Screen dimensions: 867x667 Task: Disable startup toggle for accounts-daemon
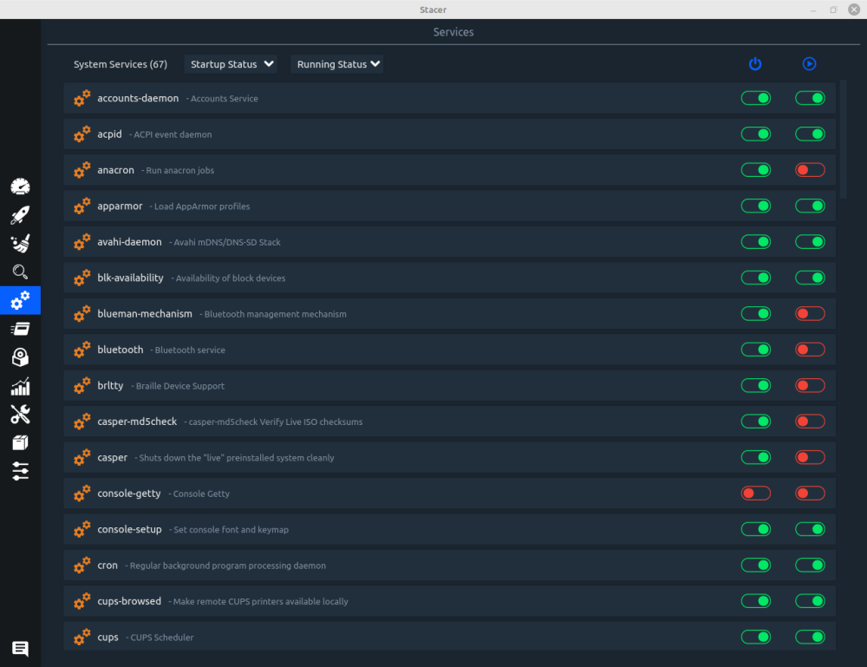coord(755,98)
